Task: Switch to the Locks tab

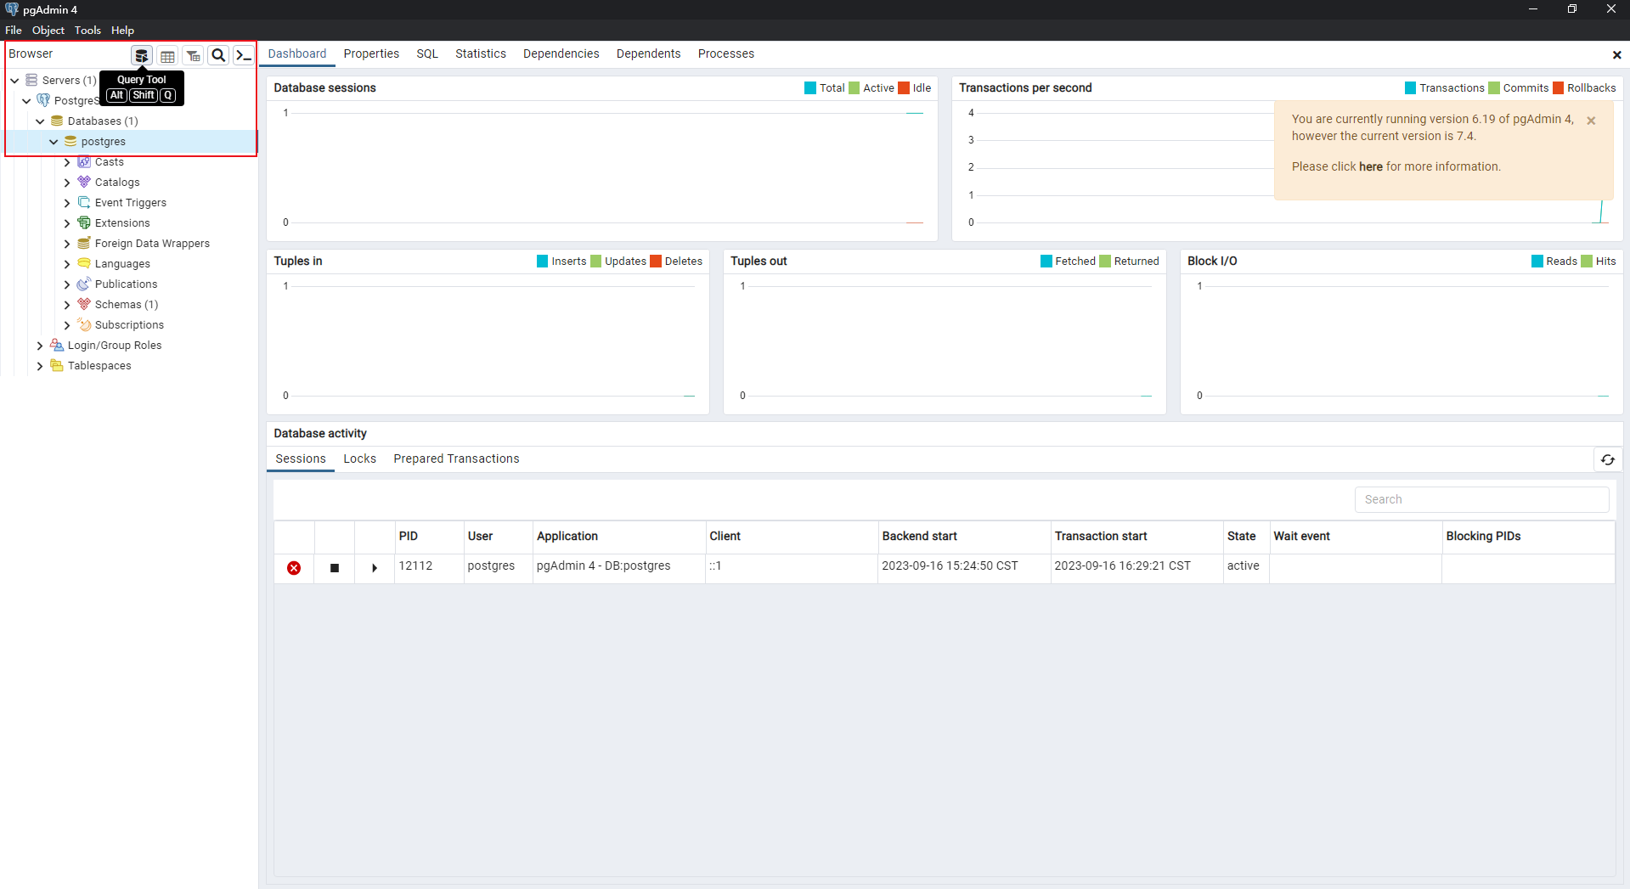Action: point(359,459)
